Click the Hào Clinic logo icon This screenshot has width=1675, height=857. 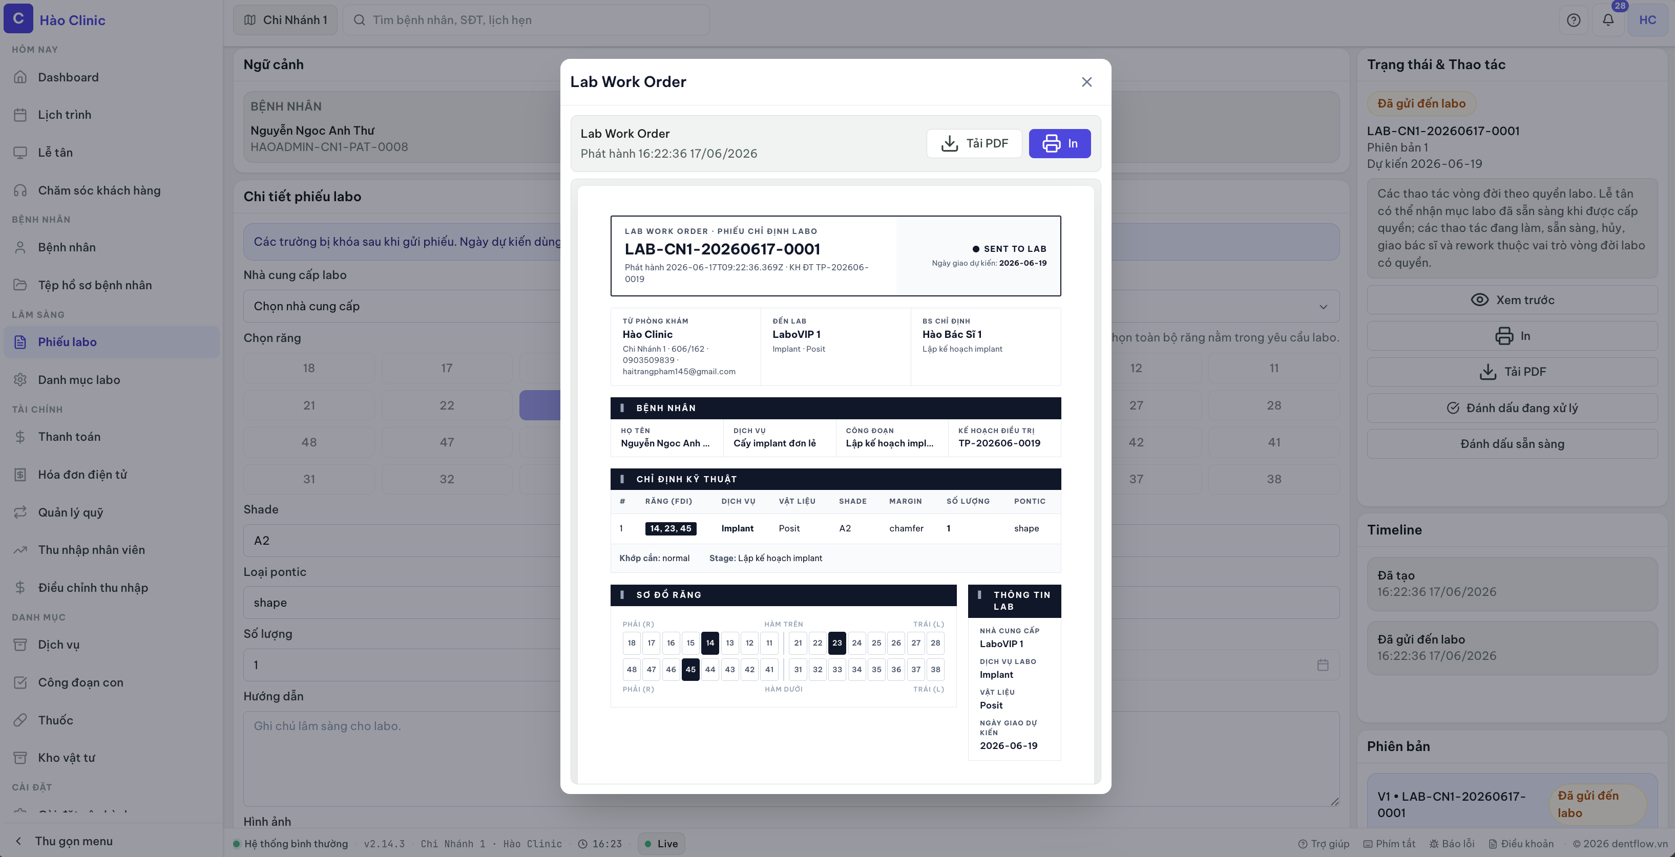coord(18,19)
